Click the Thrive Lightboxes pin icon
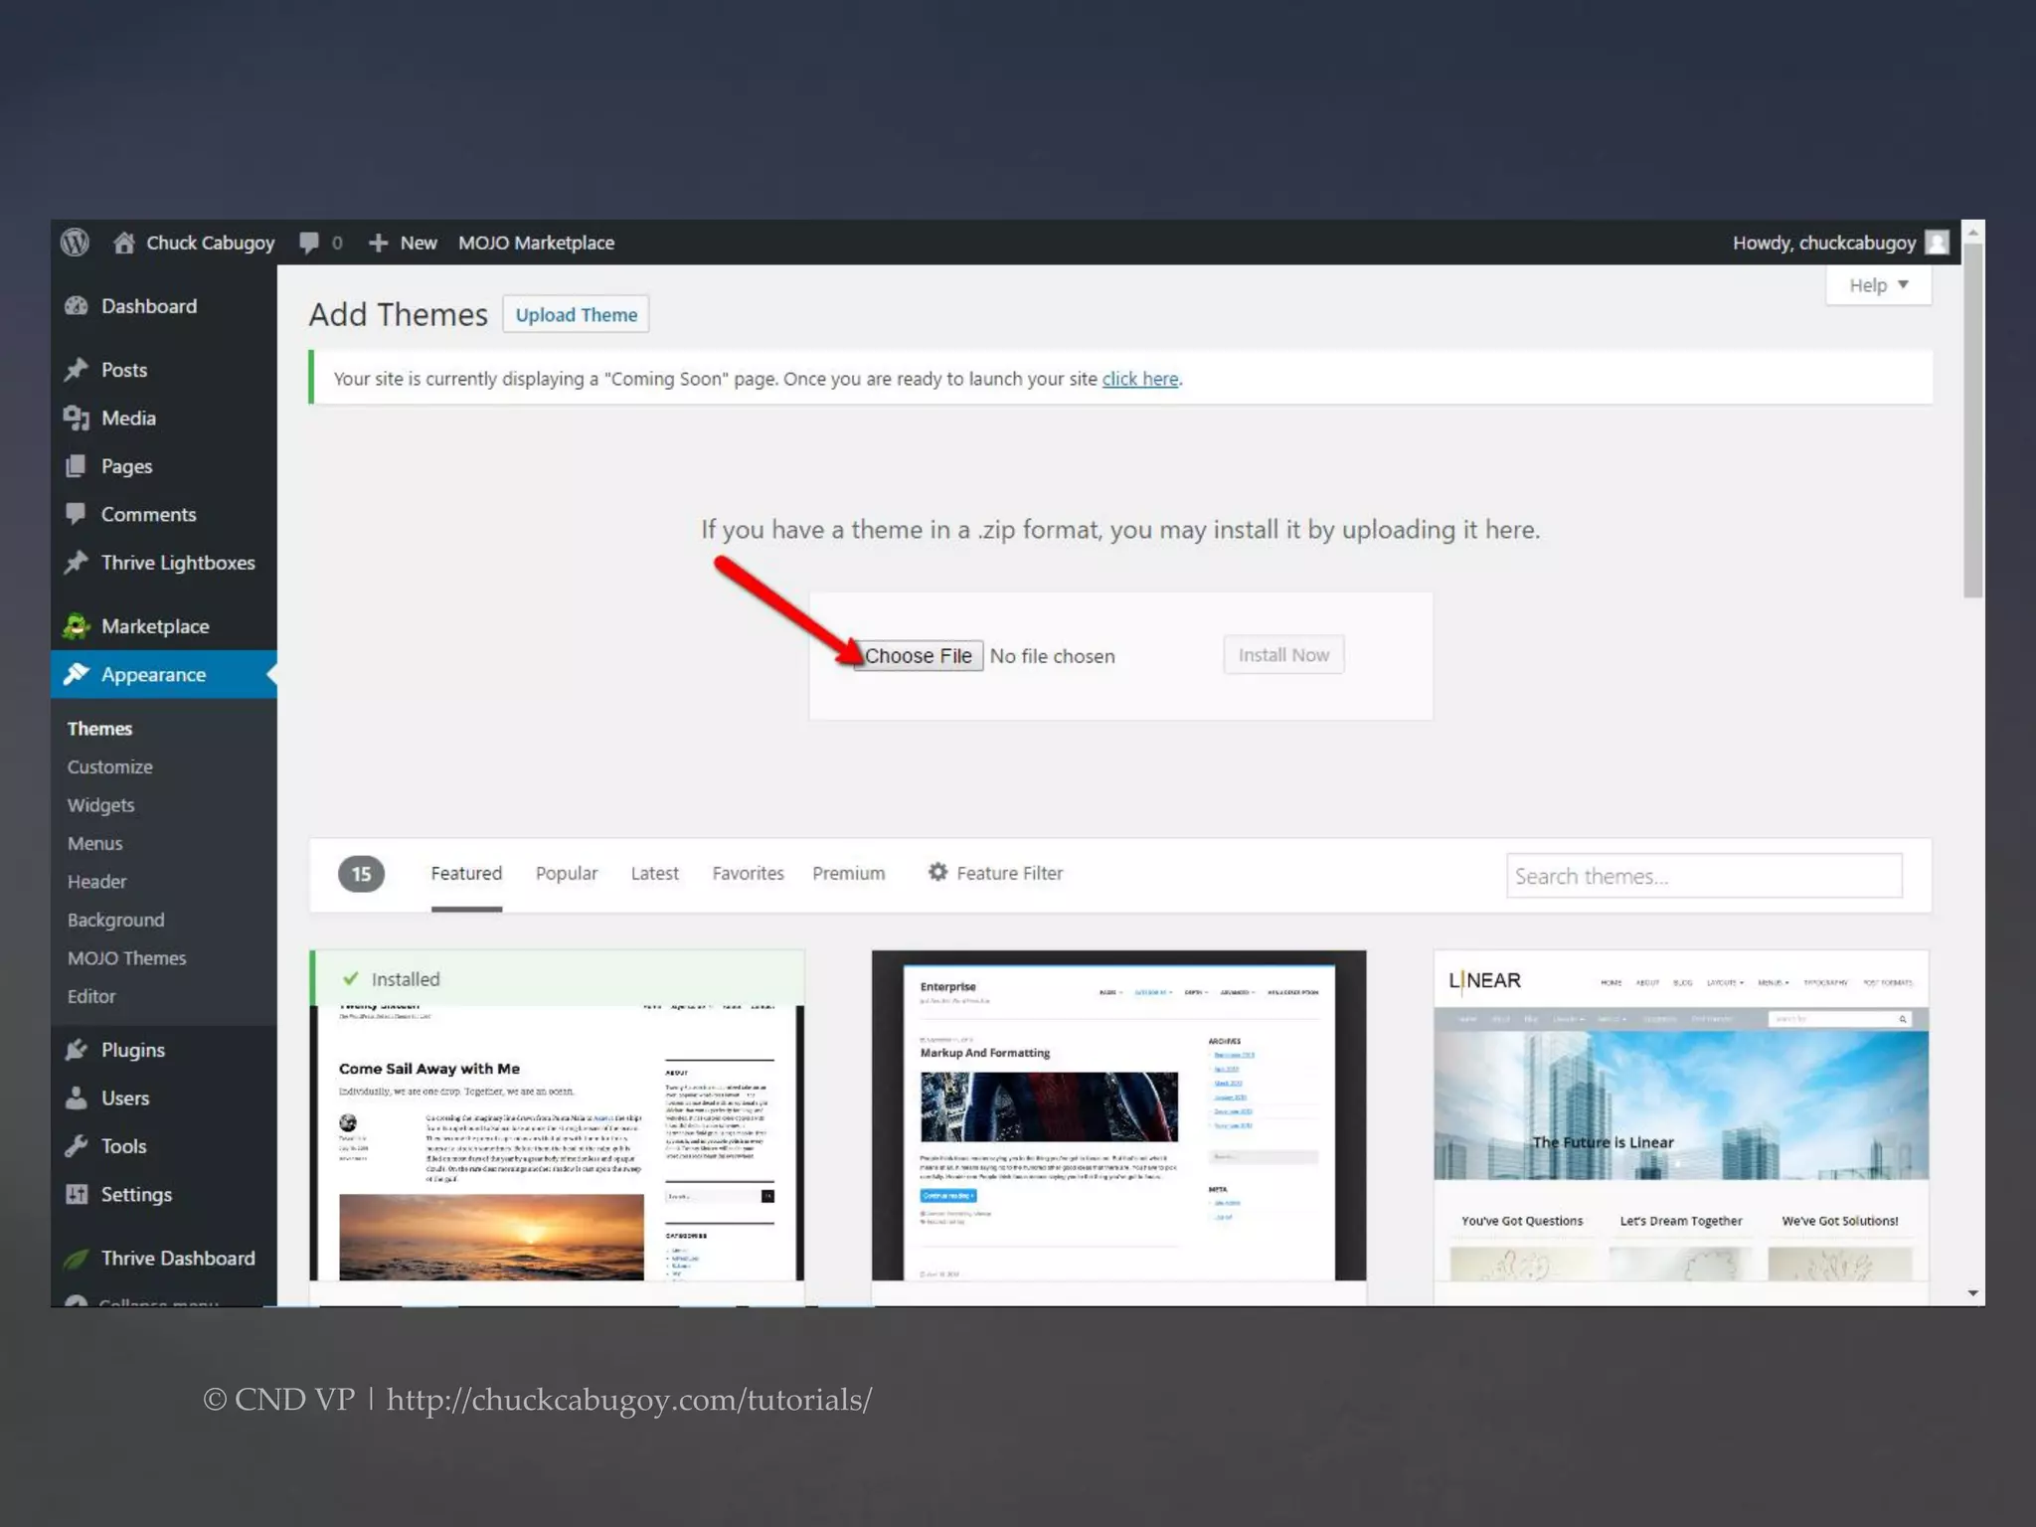 [77, 563]
